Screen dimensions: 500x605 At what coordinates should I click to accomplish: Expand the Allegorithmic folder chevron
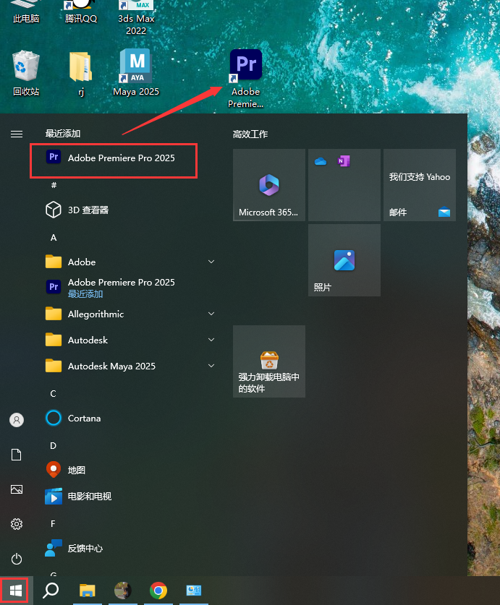211,314
